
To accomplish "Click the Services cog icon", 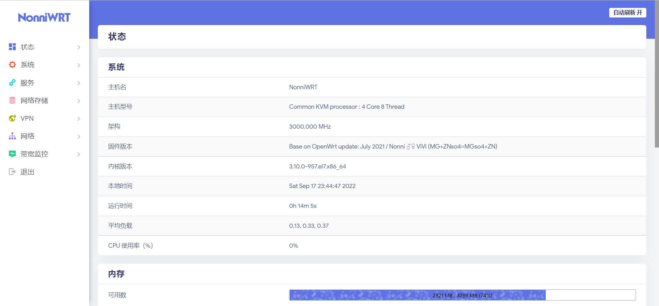I will (x=12, y=83).
